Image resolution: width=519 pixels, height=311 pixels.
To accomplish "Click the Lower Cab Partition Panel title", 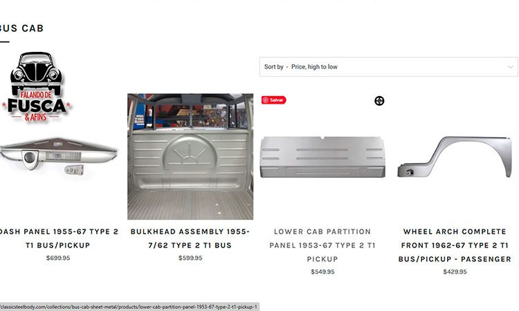I will (322, 245).
